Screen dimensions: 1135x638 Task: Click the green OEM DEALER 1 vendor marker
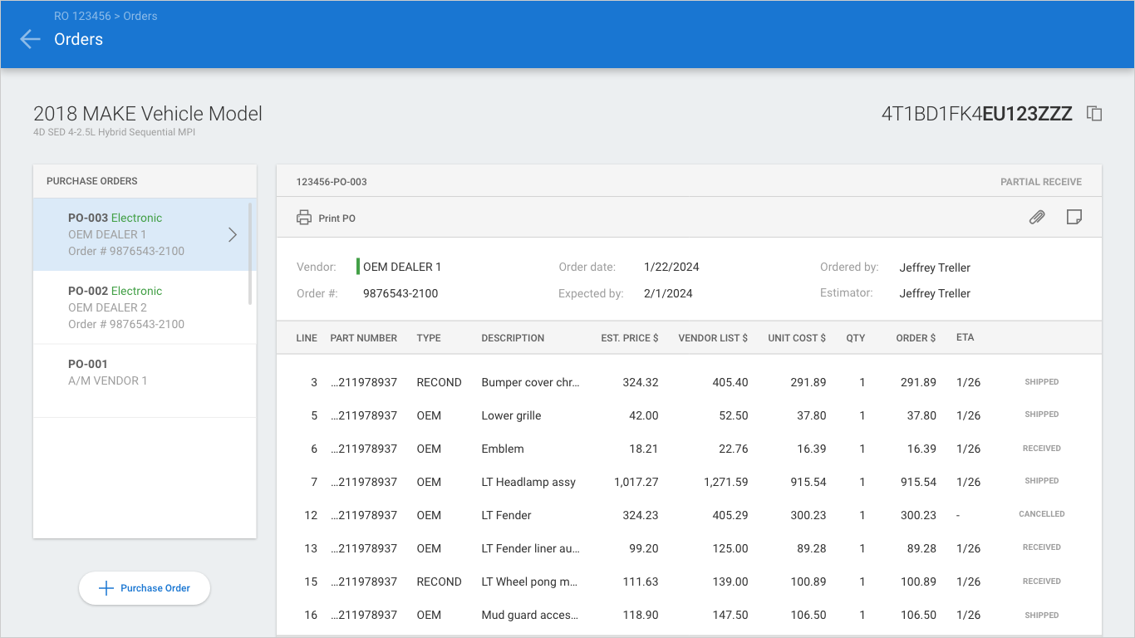click(x=358, y=267)
